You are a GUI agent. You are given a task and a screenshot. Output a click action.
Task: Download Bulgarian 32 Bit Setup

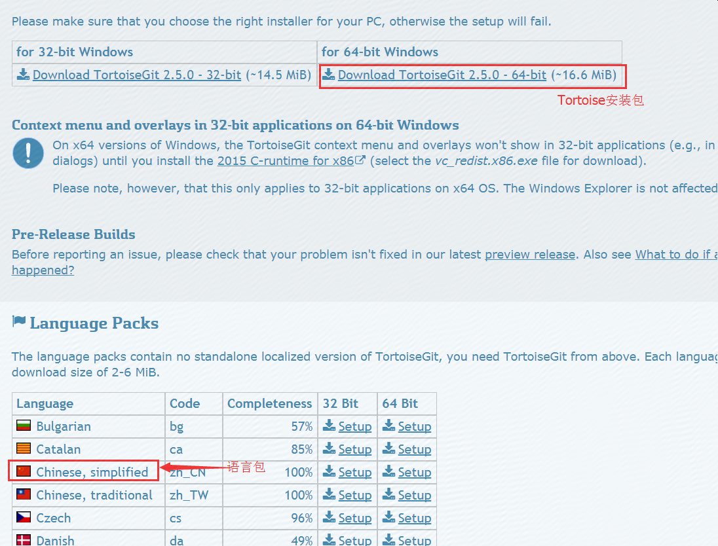click(355, 427)
